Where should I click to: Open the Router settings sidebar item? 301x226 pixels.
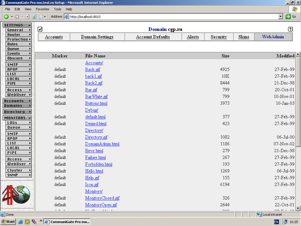click(19, 35)
